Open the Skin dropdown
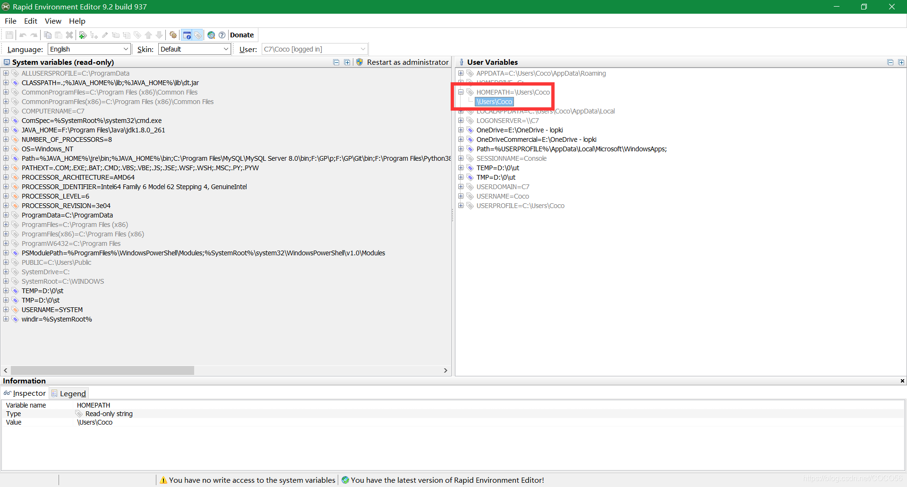Image resolution: width=907 pixels, height=487 pixels. click(195, 49)
